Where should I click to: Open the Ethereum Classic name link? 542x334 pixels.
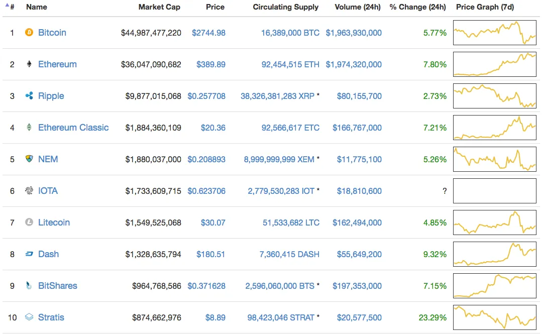[x=73, y=127]
